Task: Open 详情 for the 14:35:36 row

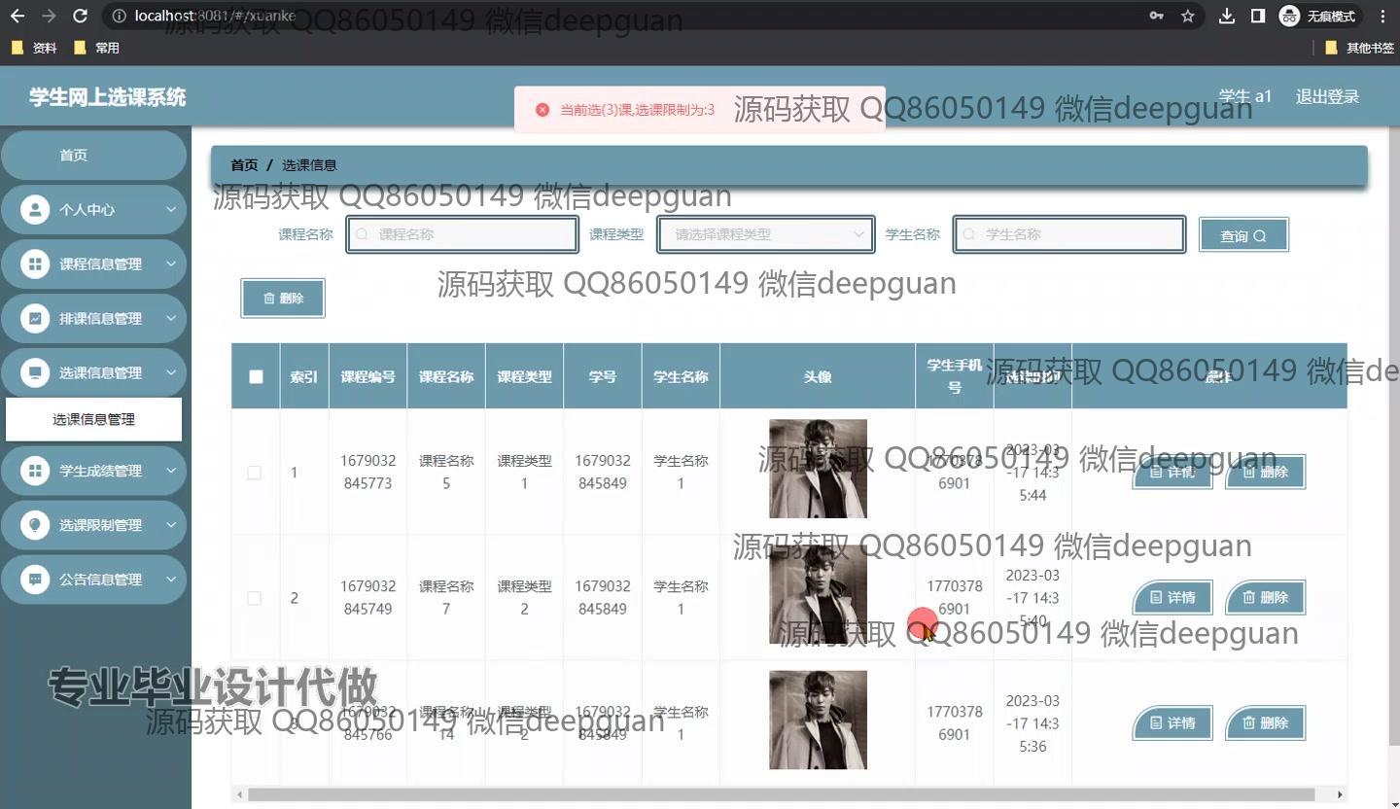Action: pyautogui.click(x=1172, y=722)
